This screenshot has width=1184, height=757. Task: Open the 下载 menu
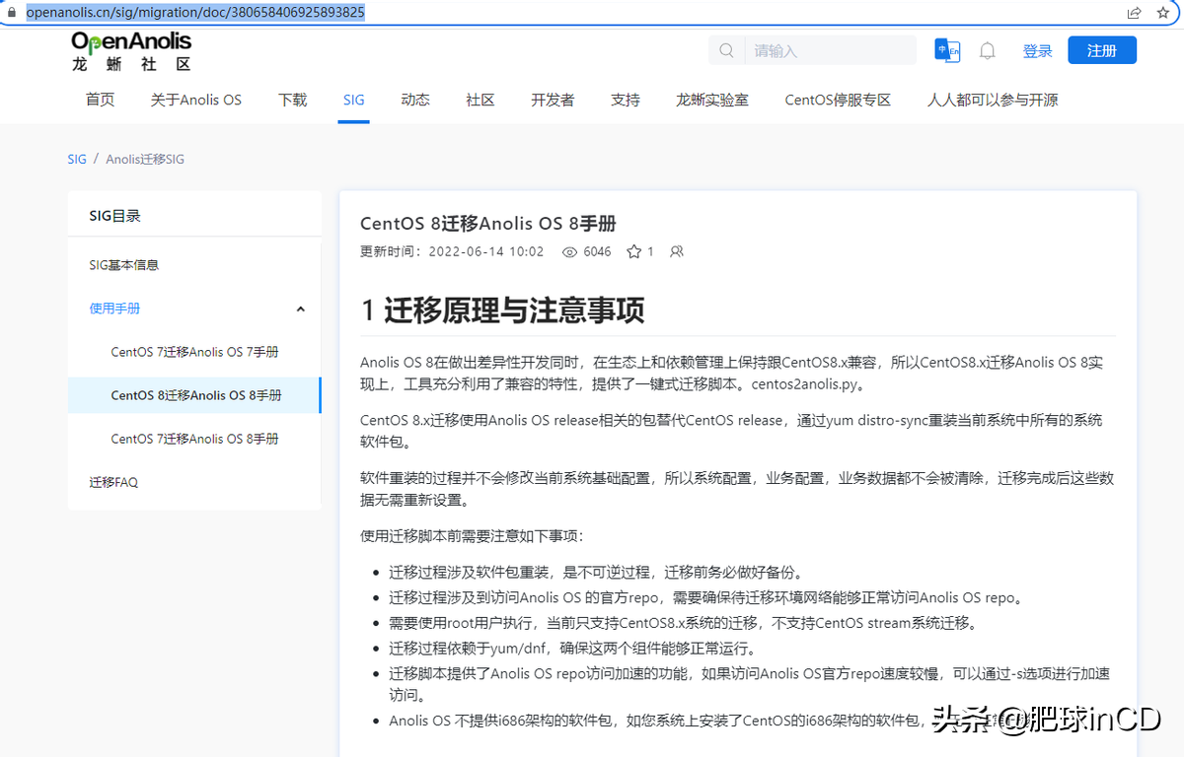(x=292, y=100)
